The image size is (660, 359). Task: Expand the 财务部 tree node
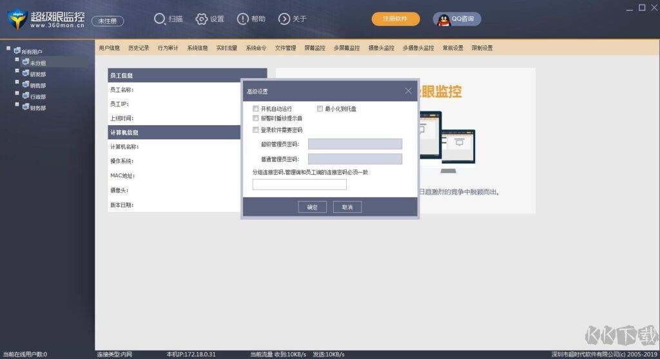17,104
